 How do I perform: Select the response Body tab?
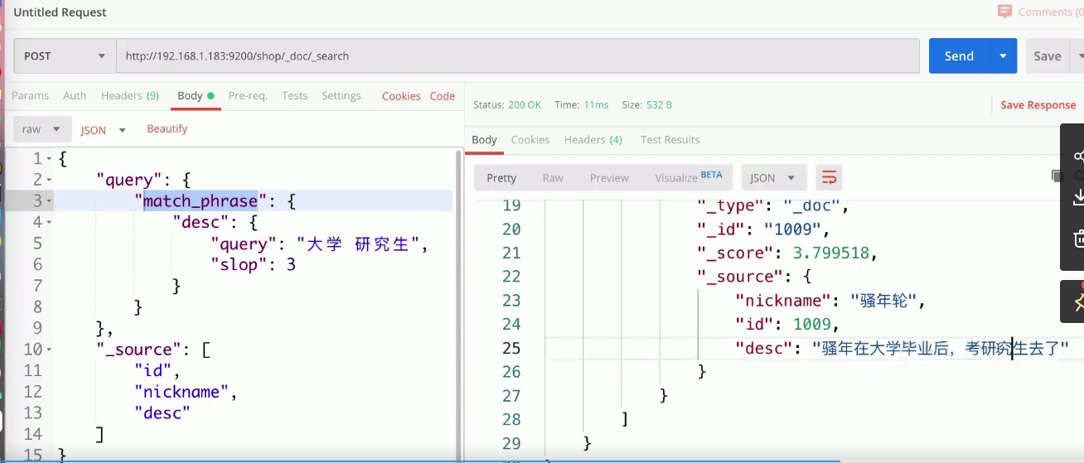pos(484,139)
